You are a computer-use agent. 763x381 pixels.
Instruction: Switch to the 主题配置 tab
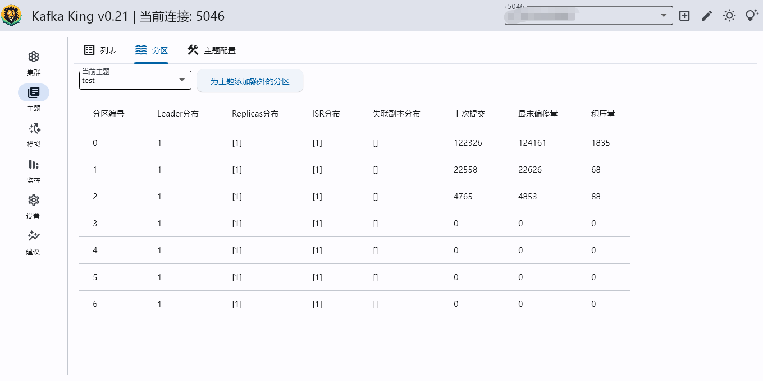(211, 50)
